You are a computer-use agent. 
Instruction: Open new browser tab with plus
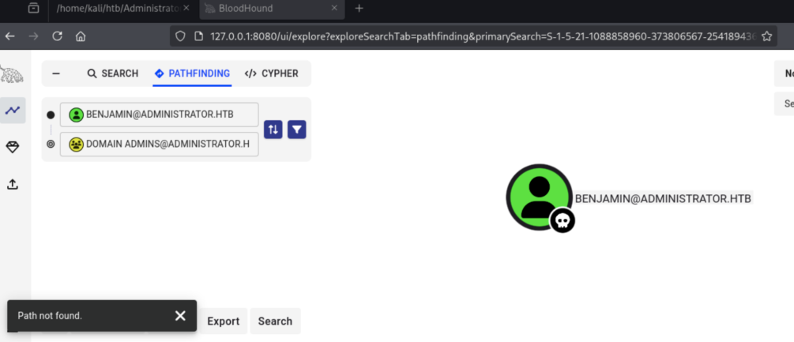pos(359,9)
